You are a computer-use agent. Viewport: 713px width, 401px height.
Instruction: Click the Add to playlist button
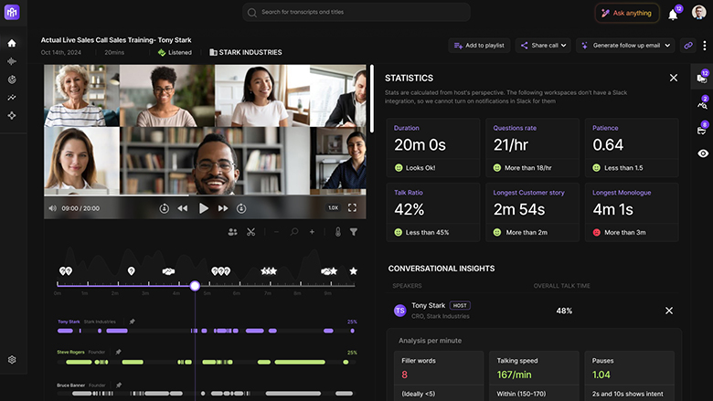tap(480, 45)
